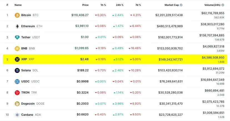This screenshot has height=121, width=230.
Task: Click the USDC logo icon
Action: (17, 82)
